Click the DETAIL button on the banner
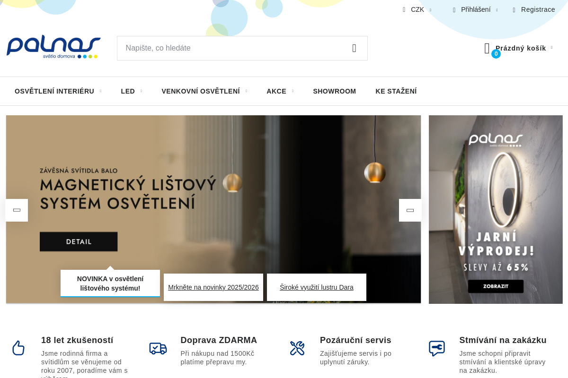568x378 pixels. click(79, 241)
